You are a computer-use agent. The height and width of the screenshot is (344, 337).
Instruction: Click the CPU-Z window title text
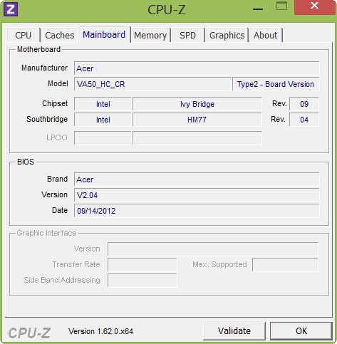[x=167, y=10]
